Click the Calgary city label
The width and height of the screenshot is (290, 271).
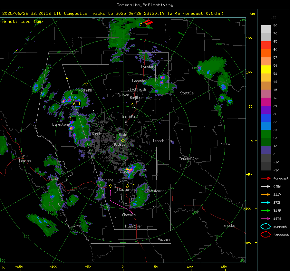126,189
